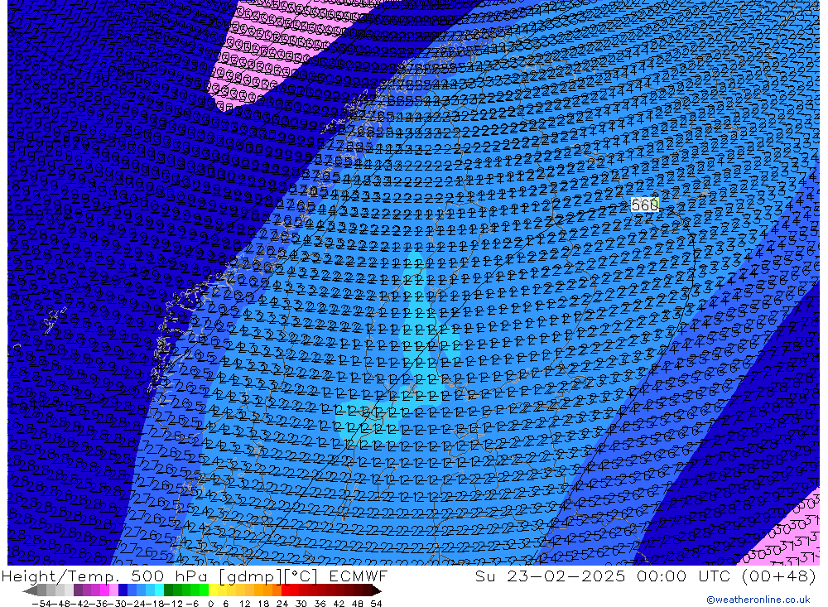Pick the dark blue legend swatch above -30
Viewport: 828px width, 607px height.
(x=123, y=590)
